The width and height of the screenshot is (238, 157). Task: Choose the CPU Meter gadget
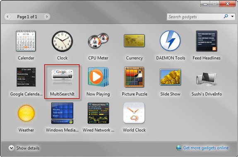[98, 40]
